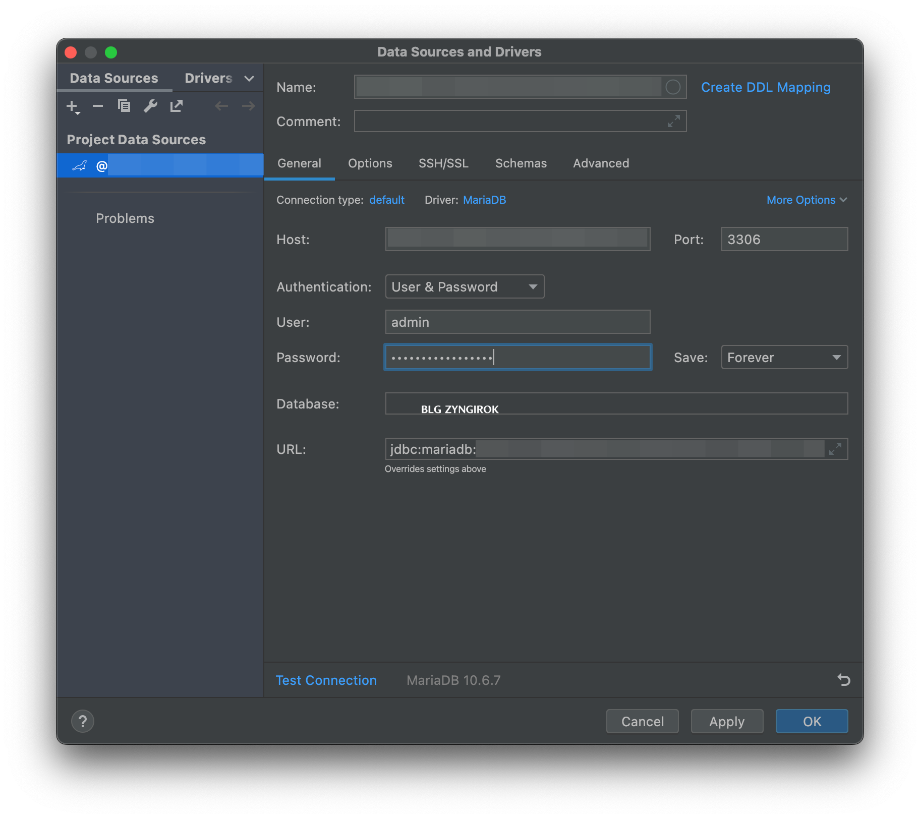Image resolution: width=920 pixels, height=819 pixels.
Task: Expand the URL field editor
Action: pos(835,449)
